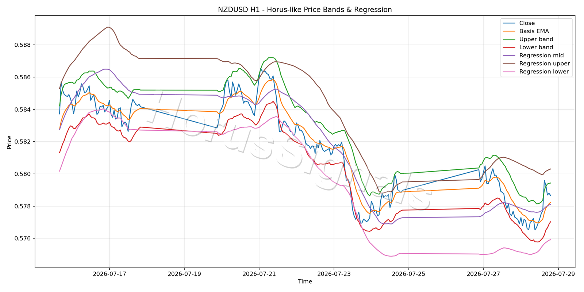Click the blue Close line swatch in legend
Screen dimensions: 584x292
click(509, 23)
